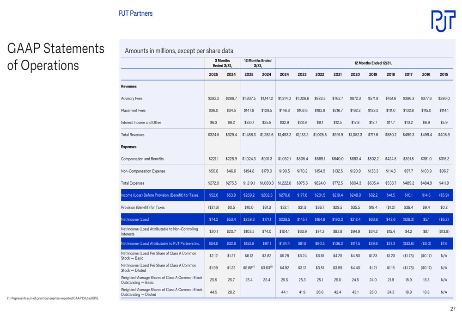Image resolution: width=462 pixels, height=317 pixels.
Task: Click the Net Loss value "($28.3)"
Action: tap(408, 220)
